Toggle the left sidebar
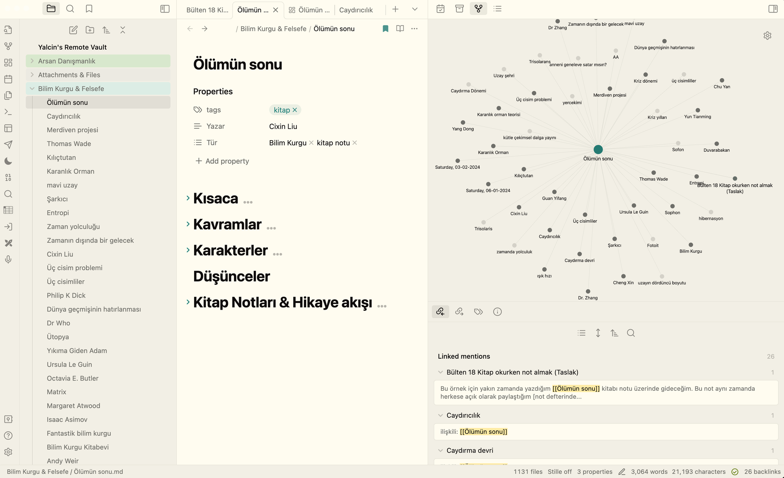Screen dimensions: 784x478 [x=165, y=9]
